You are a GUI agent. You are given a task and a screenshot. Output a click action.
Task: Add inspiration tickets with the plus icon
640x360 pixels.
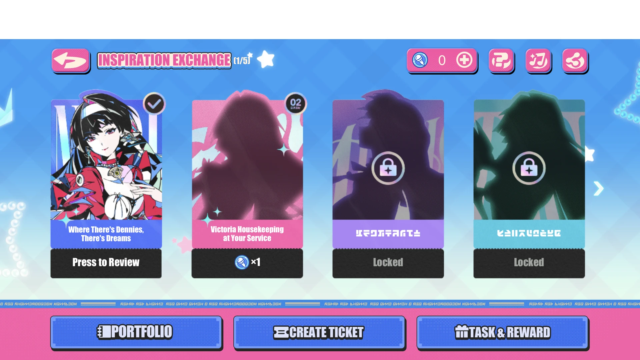click(x=464, y=60)
